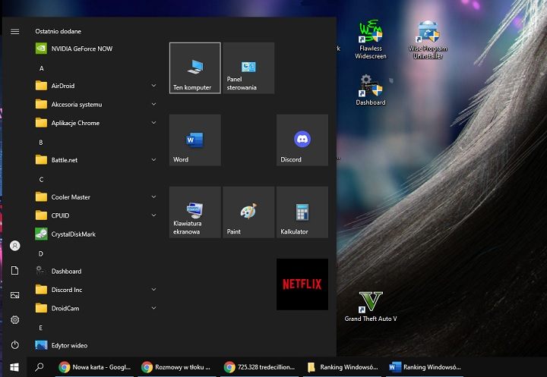Switch to Nowa karta Chrome taskbar window
This screenshot has height=377, width=547.
94,367
